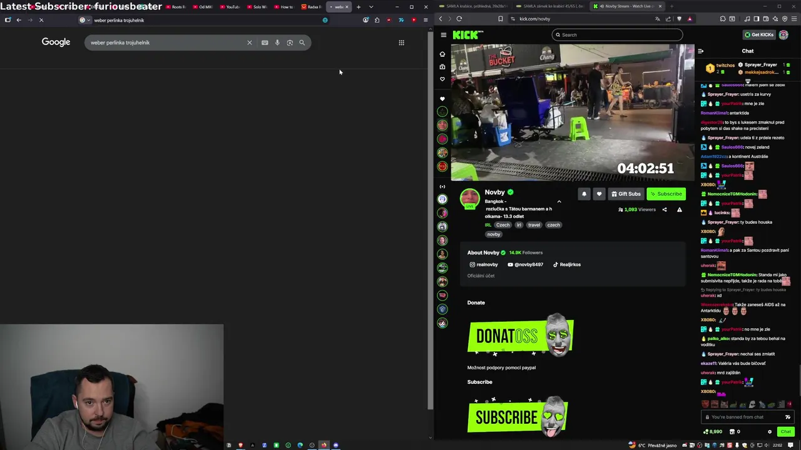
Task: Open Following heart icon in Kick sidebar
Action: (442, 79)
